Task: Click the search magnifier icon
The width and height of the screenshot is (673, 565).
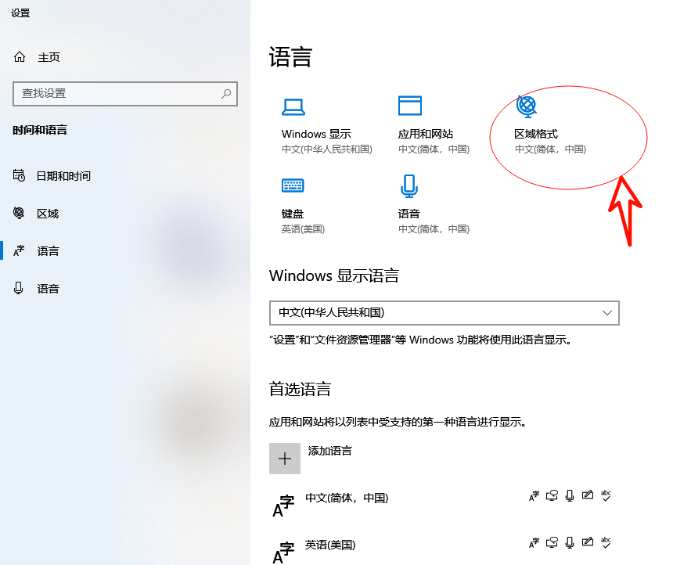Action: tap(226, 94)
